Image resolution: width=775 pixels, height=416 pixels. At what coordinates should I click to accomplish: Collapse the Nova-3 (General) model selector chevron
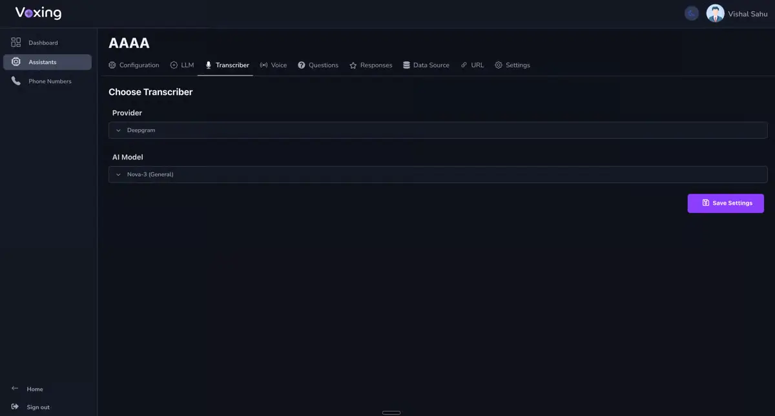[118, 174]
